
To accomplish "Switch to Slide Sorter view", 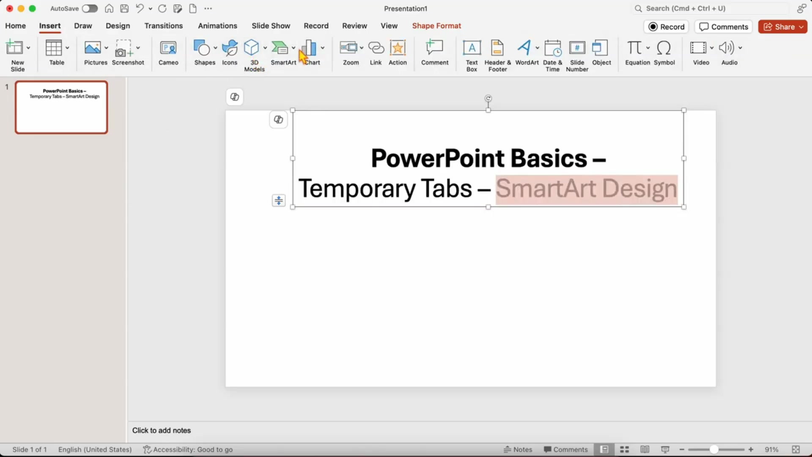I will [625, 449].
